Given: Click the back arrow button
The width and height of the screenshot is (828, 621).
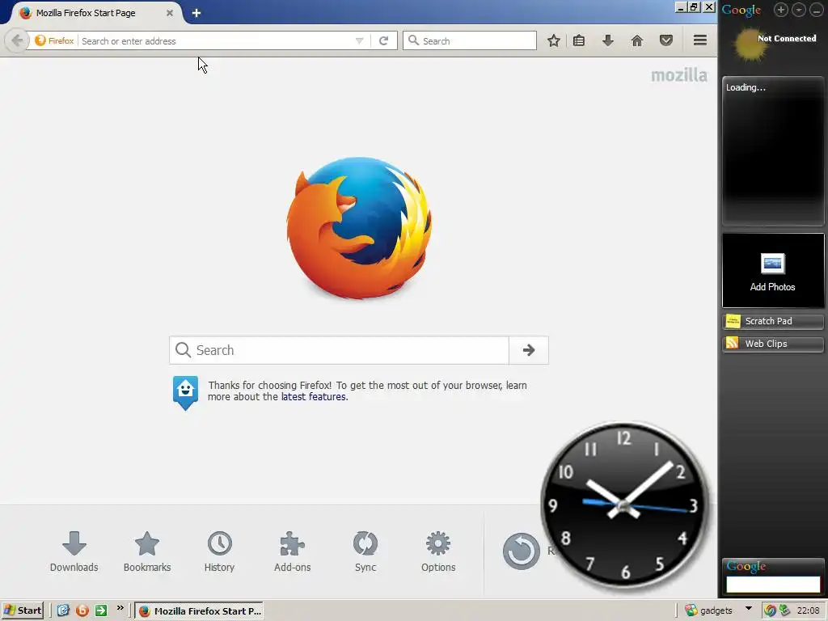Looking at the screenshot, I should (16, 40).
